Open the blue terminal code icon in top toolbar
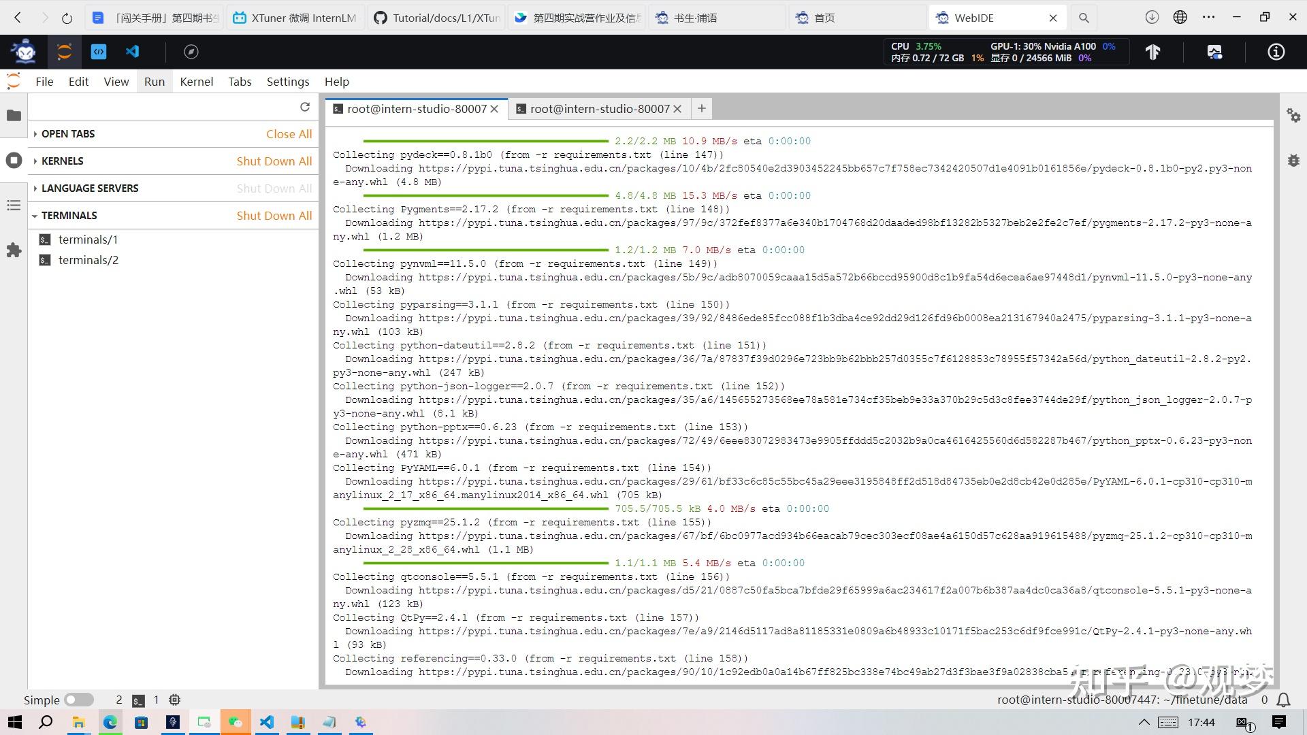The height and width of the screenshot is (735, 1307). click(99, 52)
